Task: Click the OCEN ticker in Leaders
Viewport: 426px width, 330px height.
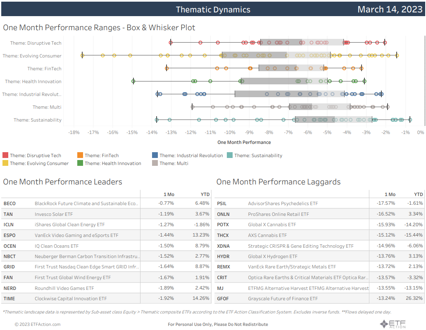Action: 10,246
